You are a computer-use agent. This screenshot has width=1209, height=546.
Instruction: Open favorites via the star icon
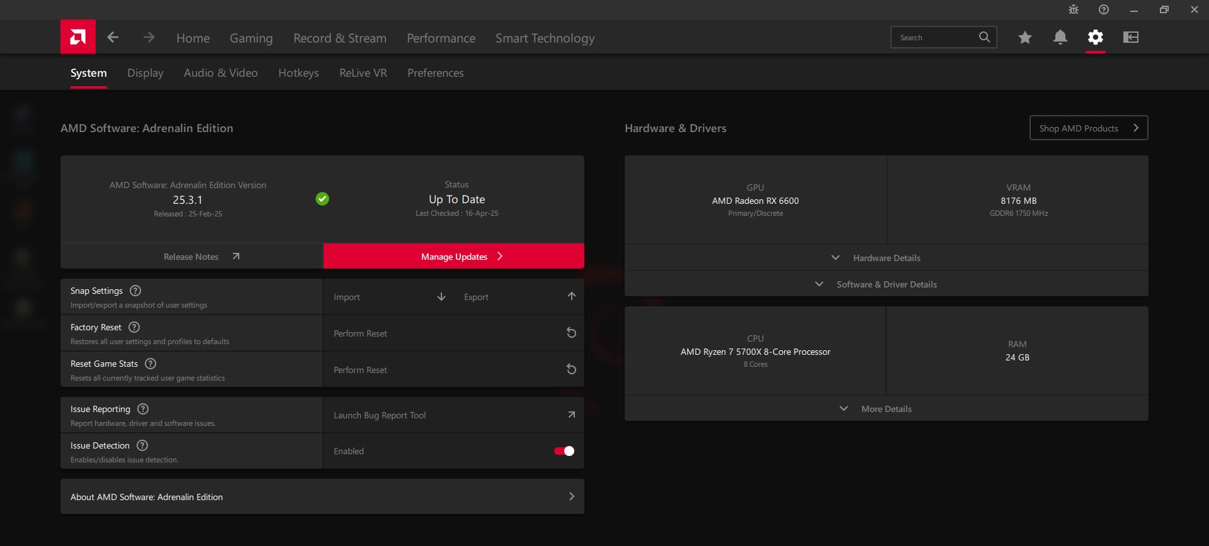1025,38
